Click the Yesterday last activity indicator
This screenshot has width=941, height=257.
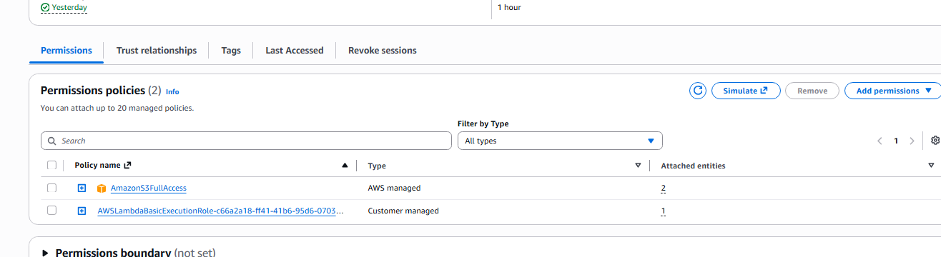coord(64,7)
